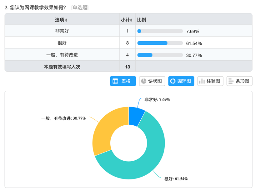261x191 pixels.
Task: Click the 比例 column header
Action: pyautogui.click(x=142, y=20)
